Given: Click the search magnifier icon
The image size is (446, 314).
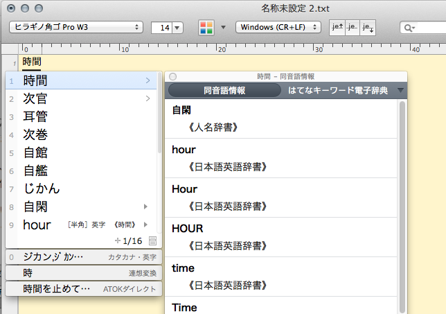Looking at the screenshot, I should (x=409, y=28).
